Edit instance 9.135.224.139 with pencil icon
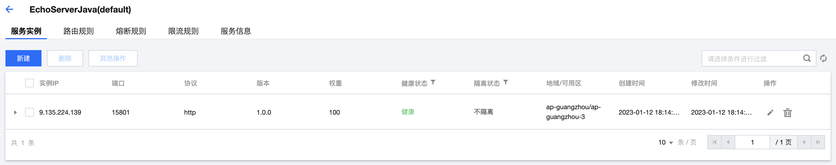The image size is (836, 165). point(770,113)
